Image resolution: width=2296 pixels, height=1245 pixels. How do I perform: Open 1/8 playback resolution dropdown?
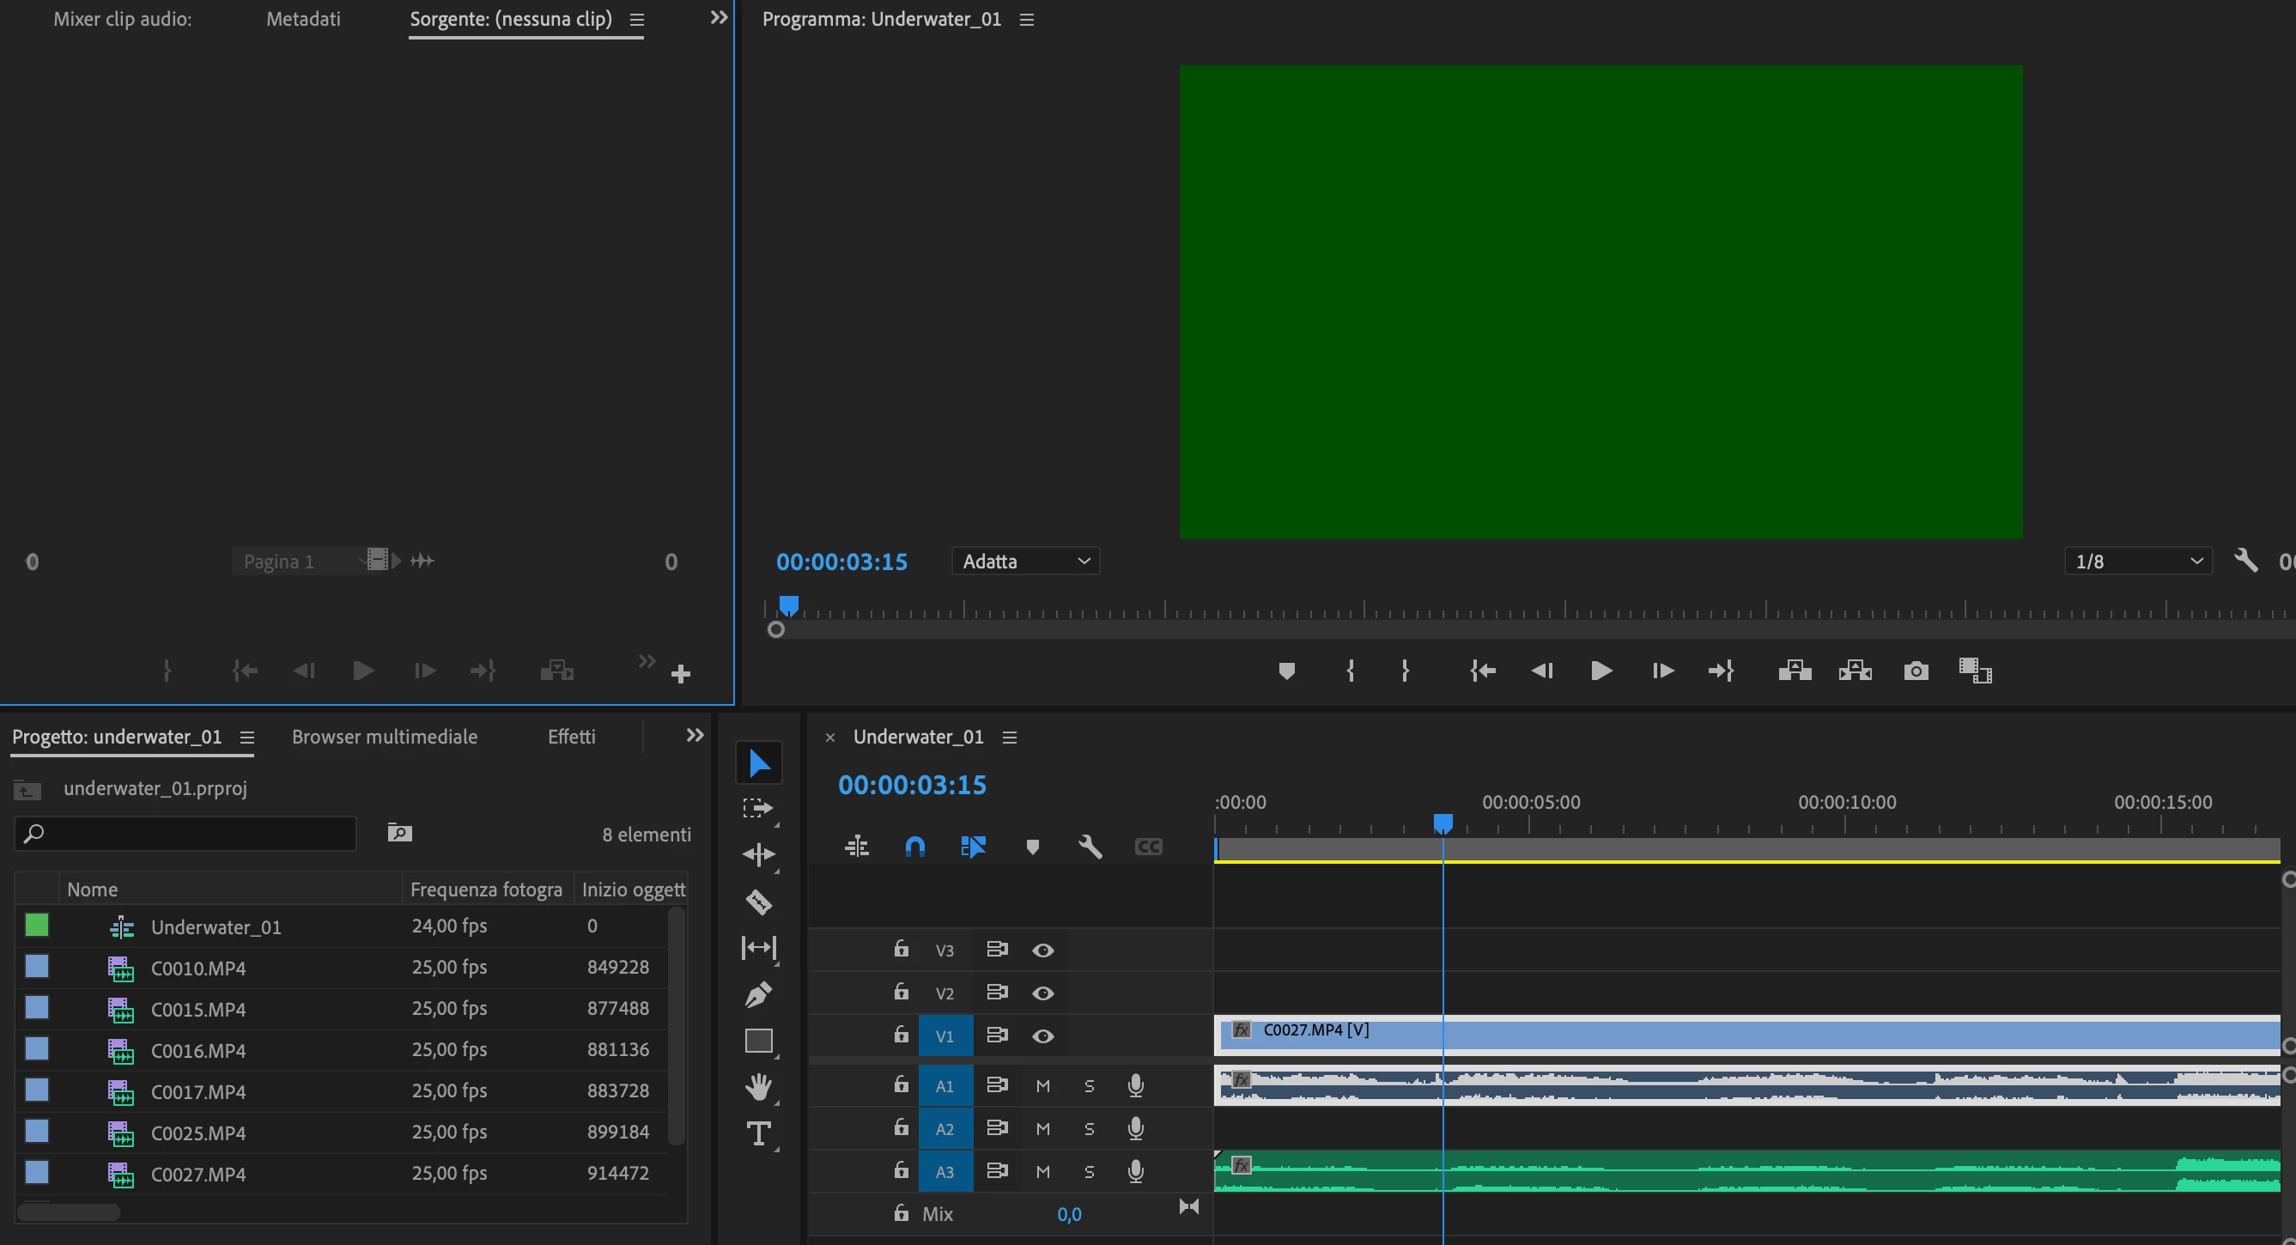tap(2137, 562)
